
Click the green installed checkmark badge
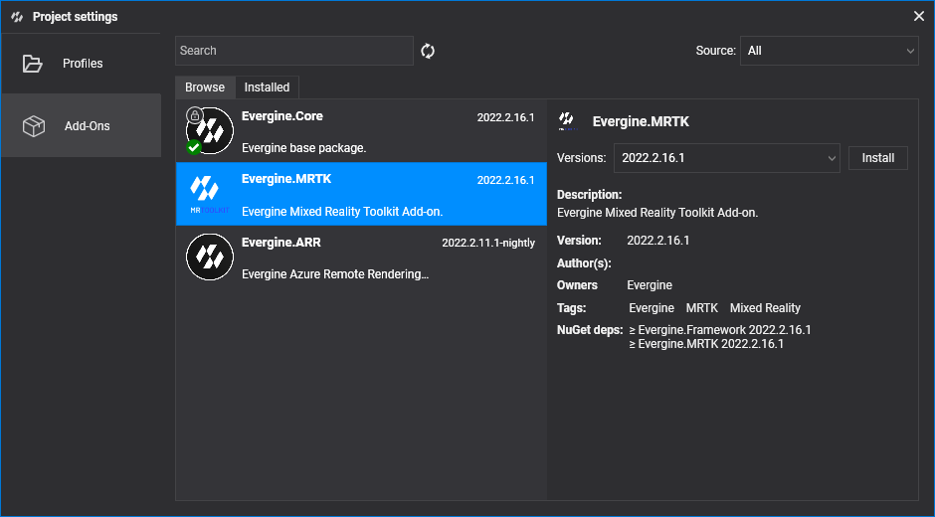(x=193, y=147)
